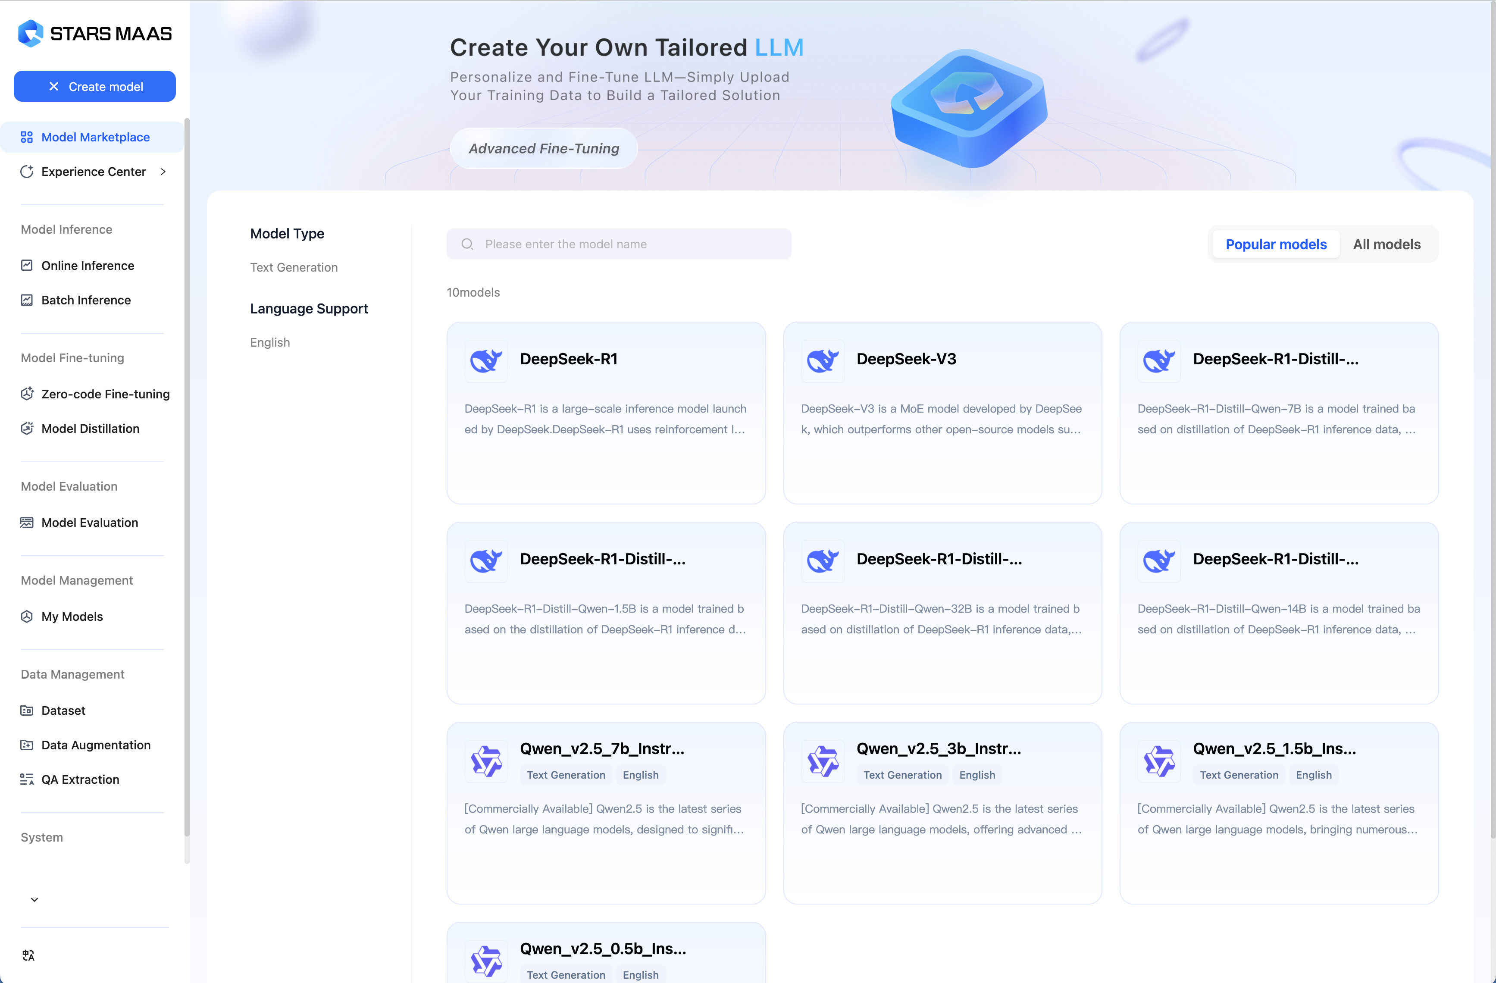
Task: Click the QA Extraction icon
Action: coord(26,780)
